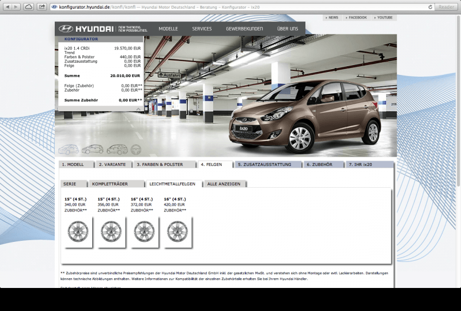The width and height of the screenshot is (461, 311).
Task: Choose the 15" alloy wheel for 340,00 EUR
Action: [x=78, y=232]
